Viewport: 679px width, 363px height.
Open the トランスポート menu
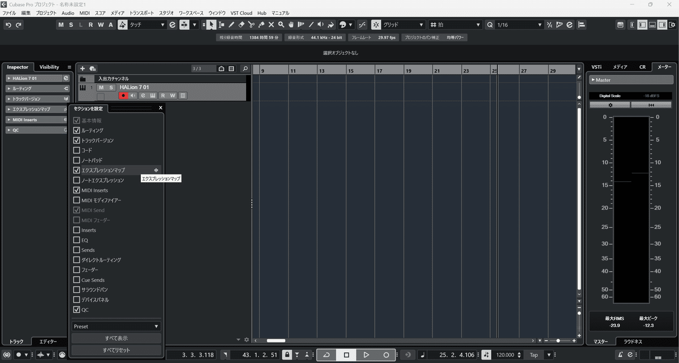pos(141,12)
